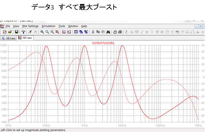The image size is (205, 132).
Task: Click the Pan magnifier icon
Action: click(x=47, y=32)
